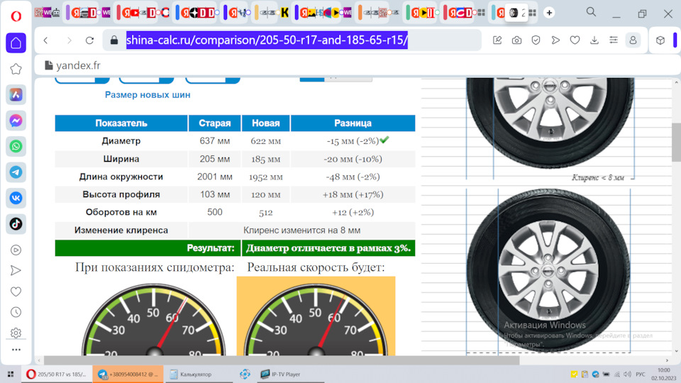The width and height of the screenshot is (681, 383).
Task: Click the 'Ширина' row label
Action: pos(121,159)
